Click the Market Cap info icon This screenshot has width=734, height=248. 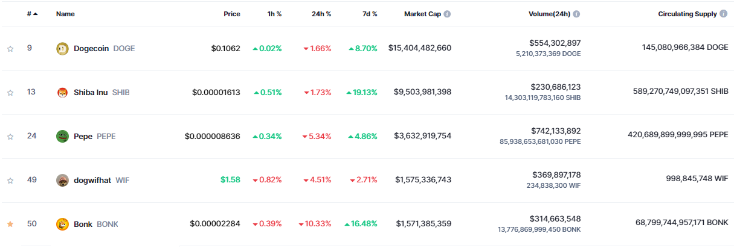click(447, 14)
